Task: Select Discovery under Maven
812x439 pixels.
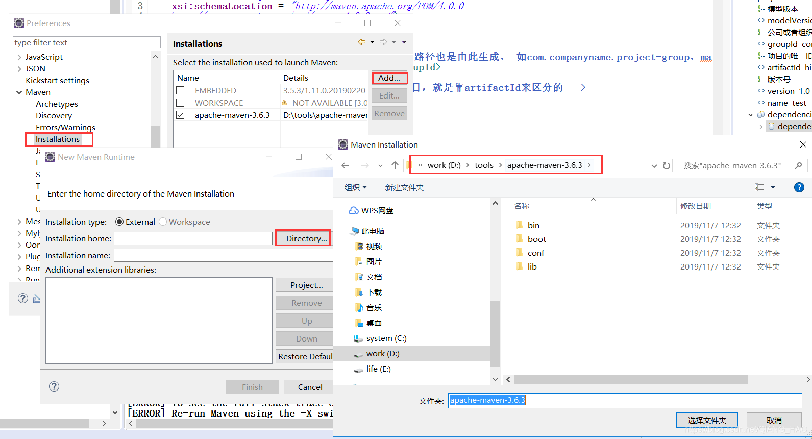Action: 54,116
